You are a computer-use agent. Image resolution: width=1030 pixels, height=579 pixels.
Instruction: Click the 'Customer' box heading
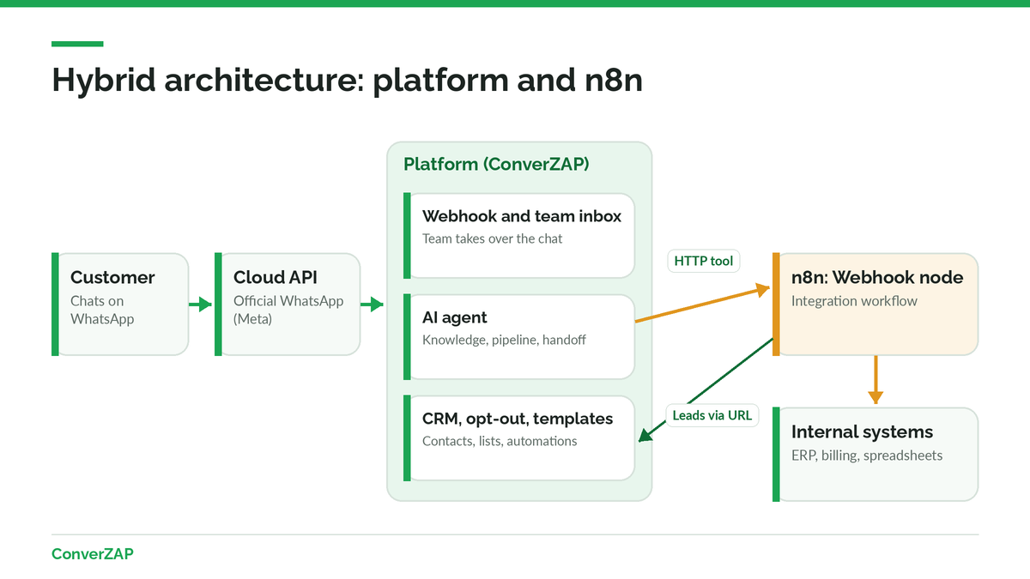[112, 277]
